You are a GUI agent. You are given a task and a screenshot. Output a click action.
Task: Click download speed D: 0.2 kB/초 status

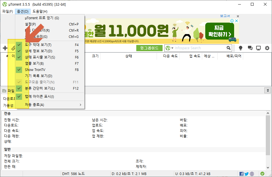coord(129,174)
